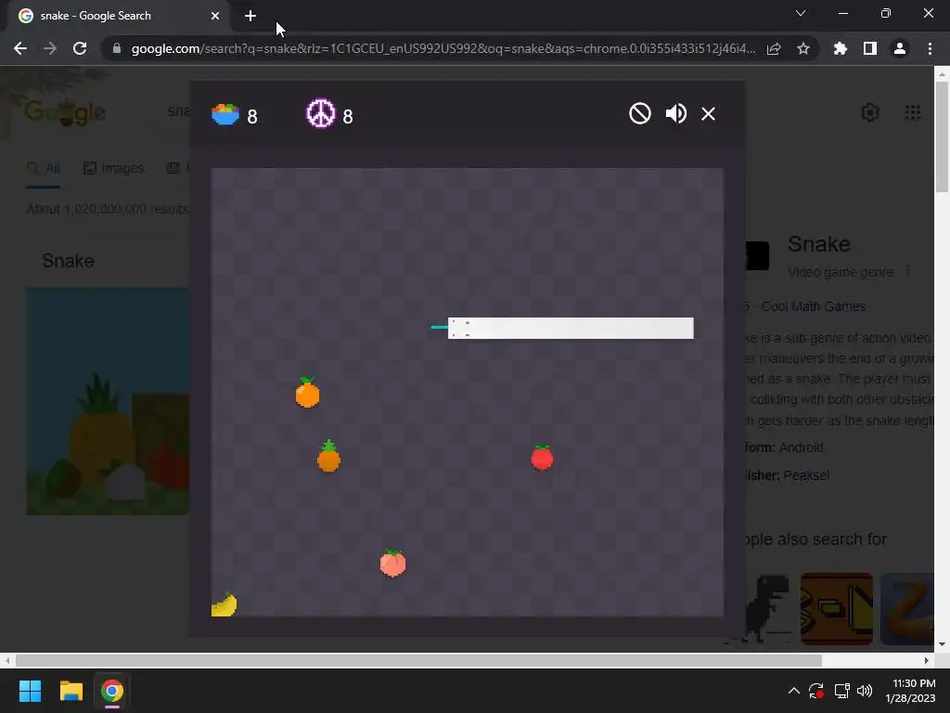Click the Android platform link

click(x=801, y=447)
